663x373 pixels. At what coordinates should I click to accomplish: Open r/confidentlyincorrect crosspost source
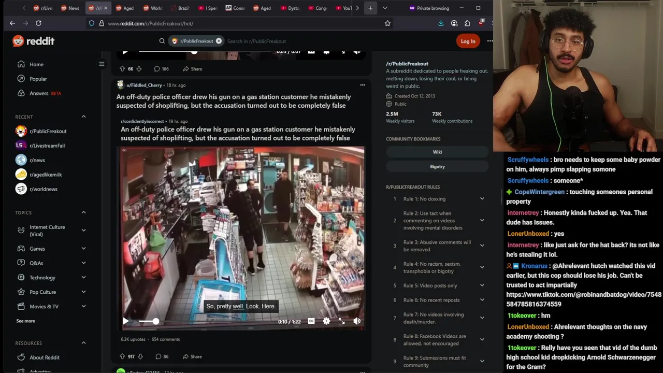click(x=142, y=121)
